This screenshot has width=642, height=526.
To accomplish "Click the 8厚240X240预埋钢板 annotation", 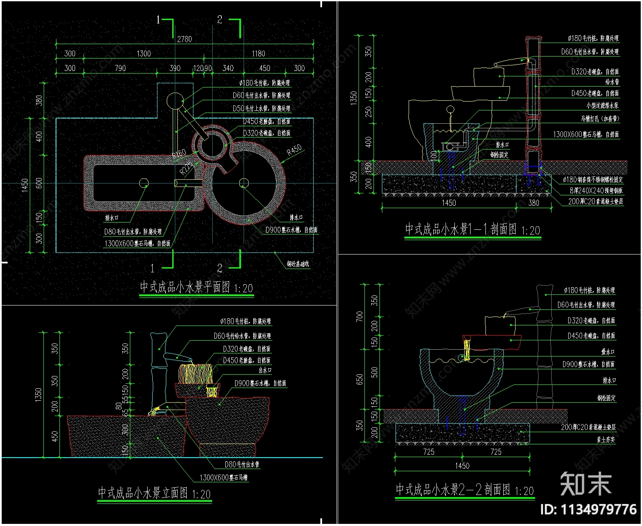I will pyautogui.click(x=596, y=191).
